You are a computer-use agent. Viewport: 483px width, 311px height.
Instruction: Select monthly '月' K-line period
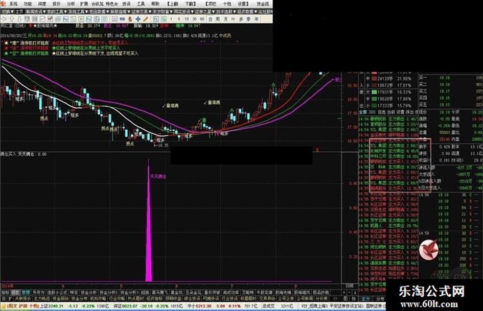point(225,19)
